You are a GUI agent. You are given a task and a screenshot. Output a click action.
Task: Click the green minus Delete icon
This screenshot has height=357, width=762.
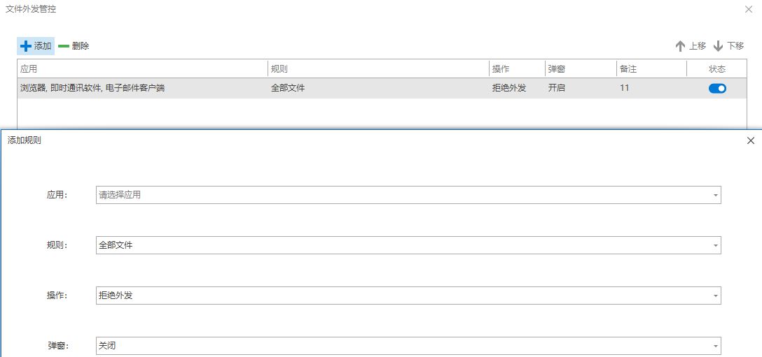pos(64,46)
